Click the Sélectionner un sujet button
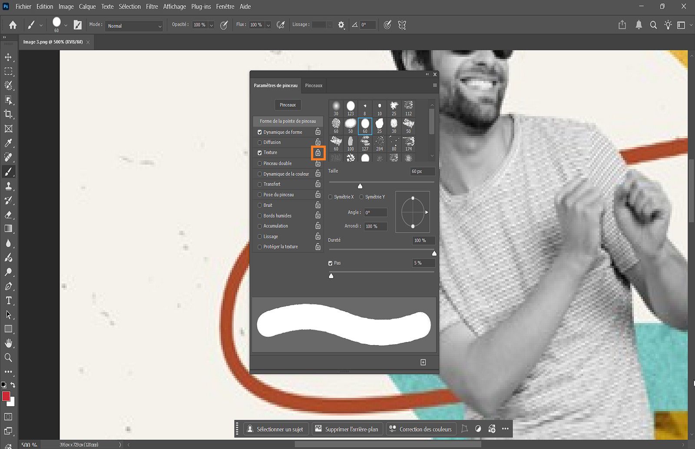Viewport: 695px width, 449px height. [276, 429]
